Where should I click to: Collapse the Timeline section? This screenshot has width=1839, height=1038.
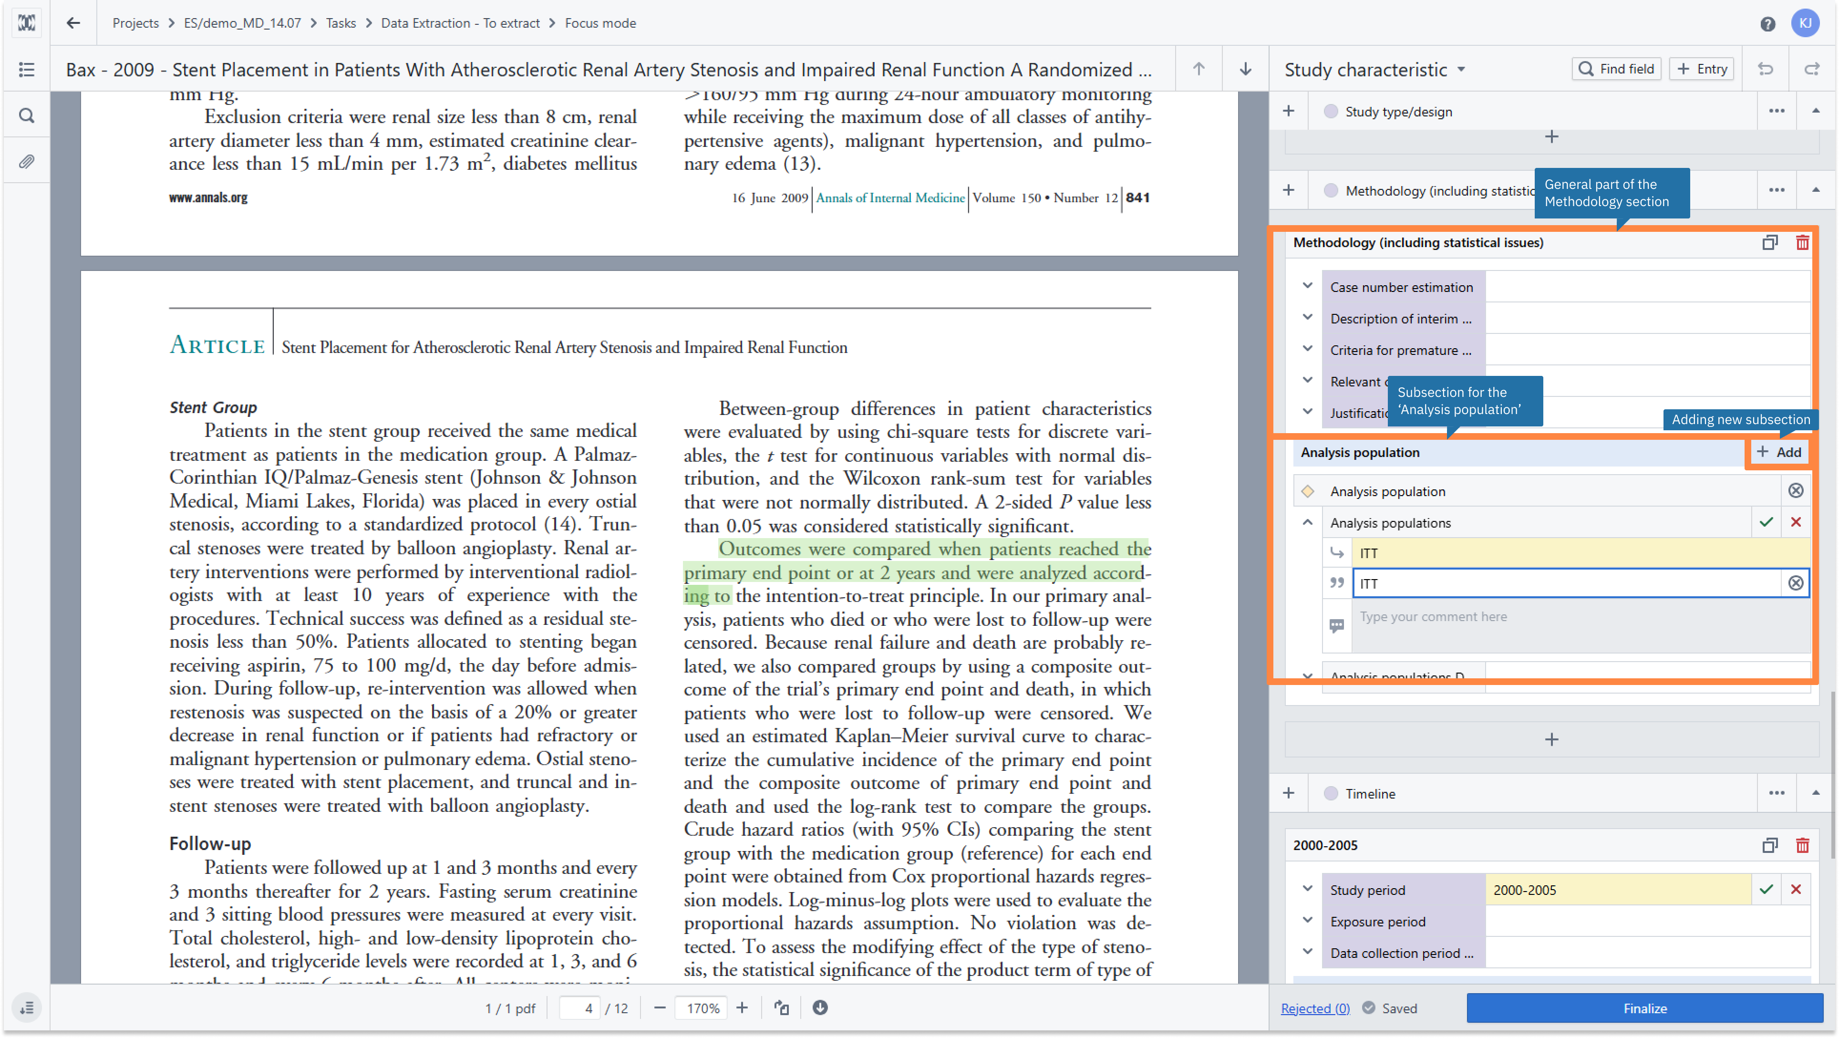[x=1816, y=793]
